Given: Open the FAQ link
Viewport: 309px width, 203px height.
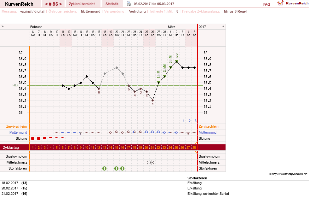Looking at the screenshot, I should pos(266,4).
